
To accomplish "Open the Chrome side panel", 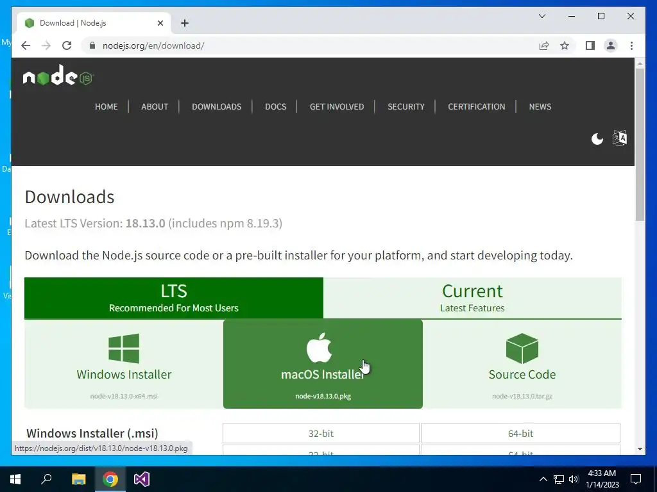I will pyautogui.click(x=590, y=45).
